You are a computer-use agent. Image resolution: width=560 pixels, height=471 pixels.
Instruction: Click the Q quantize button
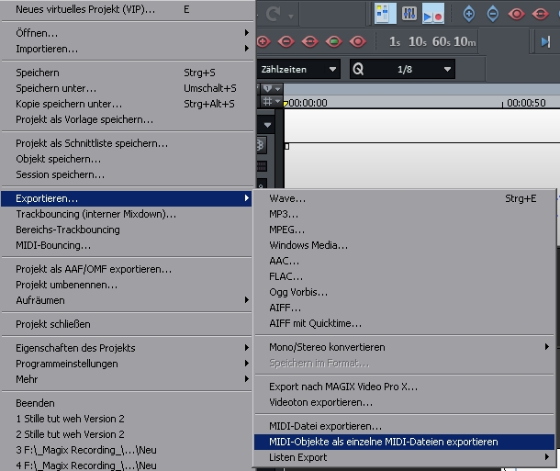tap(357, 69)
